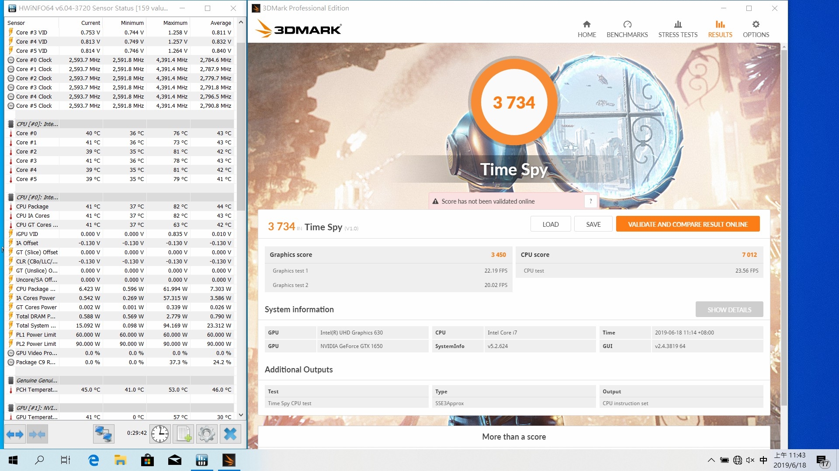Click the Chinese IME indicator
The width and height of the screenshot is (839, 471).
pos(763,460)
